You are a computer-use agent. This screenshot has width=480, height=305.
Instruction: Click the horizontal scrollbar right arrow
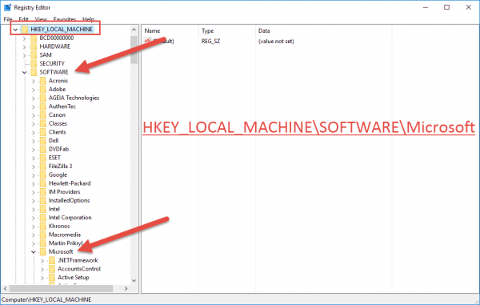pos(126,288)
